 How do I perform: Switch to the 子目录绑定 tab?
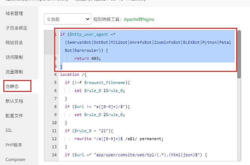[x=16, y=28]
